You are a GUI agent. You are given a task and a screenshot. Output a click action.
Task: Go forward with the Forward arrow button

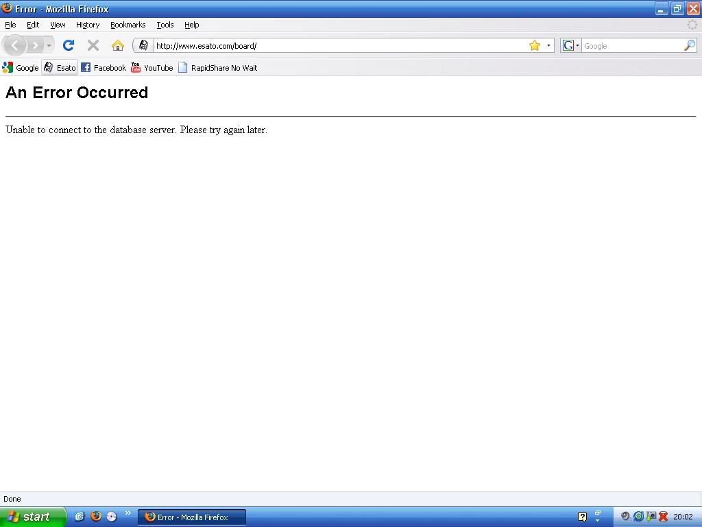point(36,45)
